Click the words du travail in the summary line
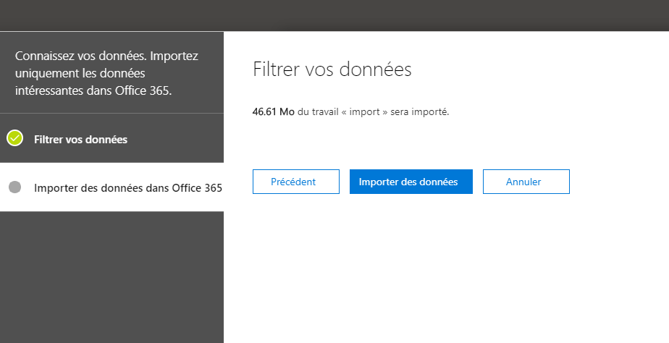This screenshot has width=669, height=343. 318,111
